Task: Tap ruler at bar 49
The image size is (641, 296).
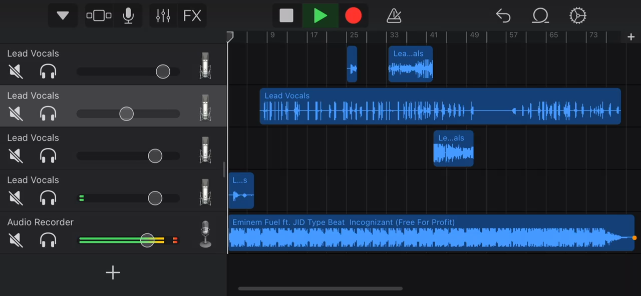Action: (x=474, y=35)
